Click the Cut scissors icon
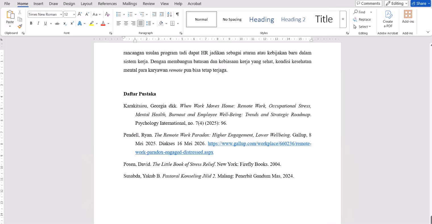Image resolution: width=432 pixels, height=224 pixels. [20, 12]
